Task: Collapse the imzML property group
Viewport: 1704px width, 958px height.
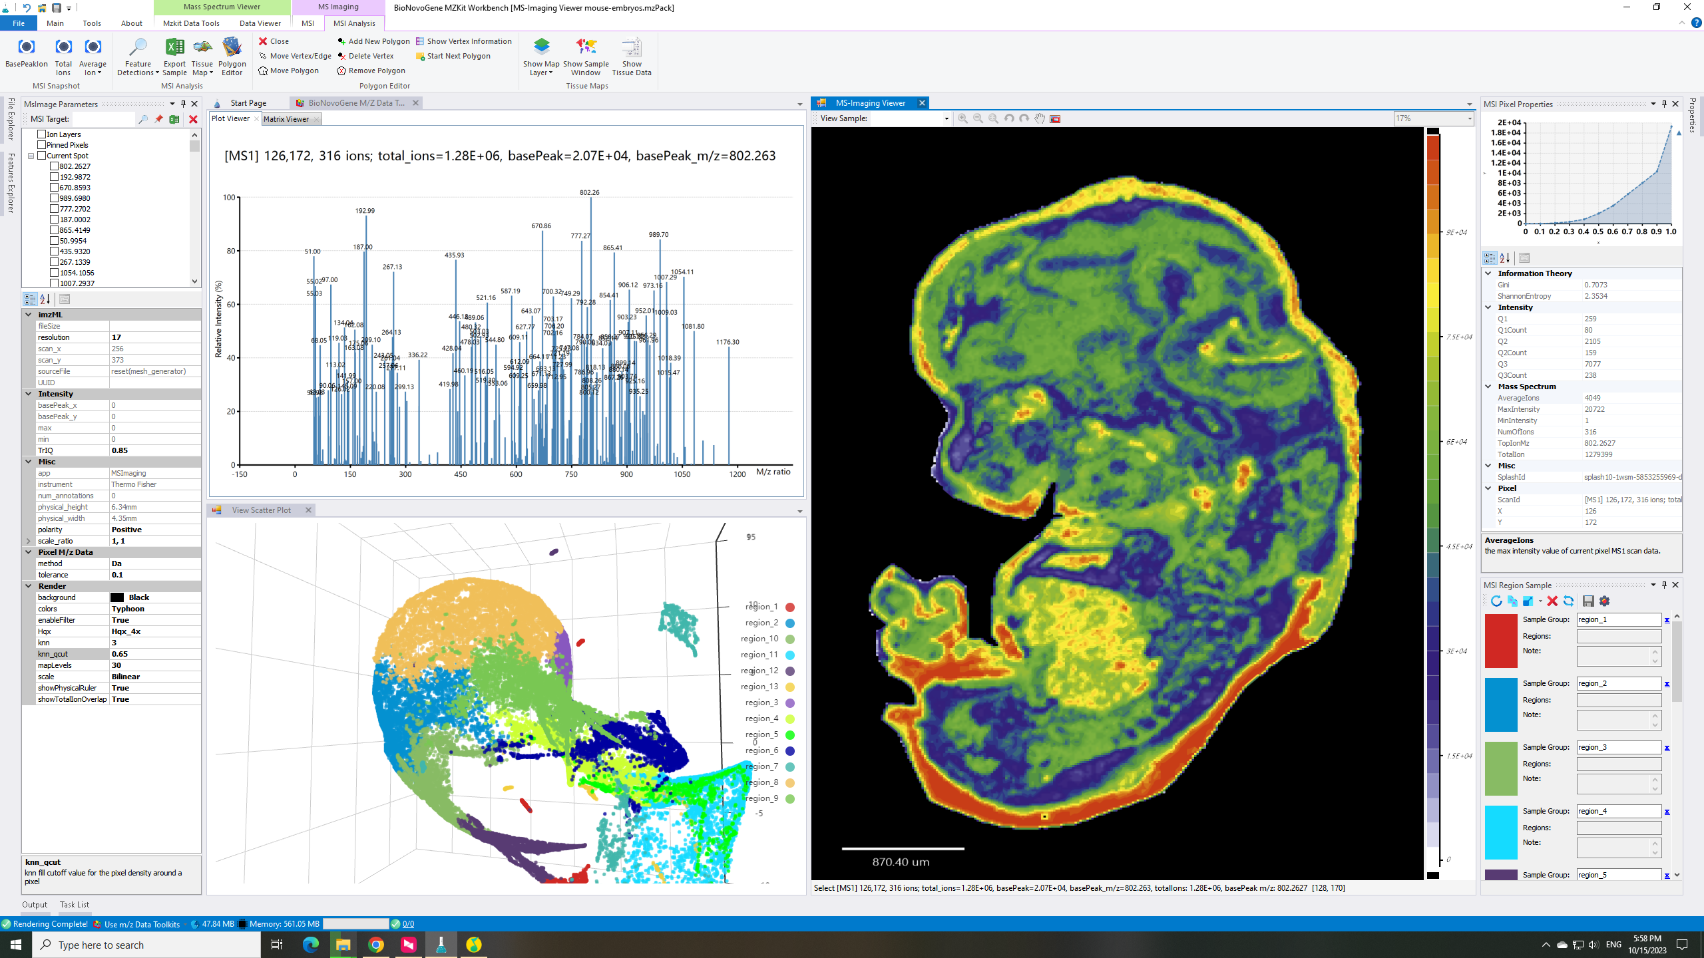Action: tap(29, 315)
